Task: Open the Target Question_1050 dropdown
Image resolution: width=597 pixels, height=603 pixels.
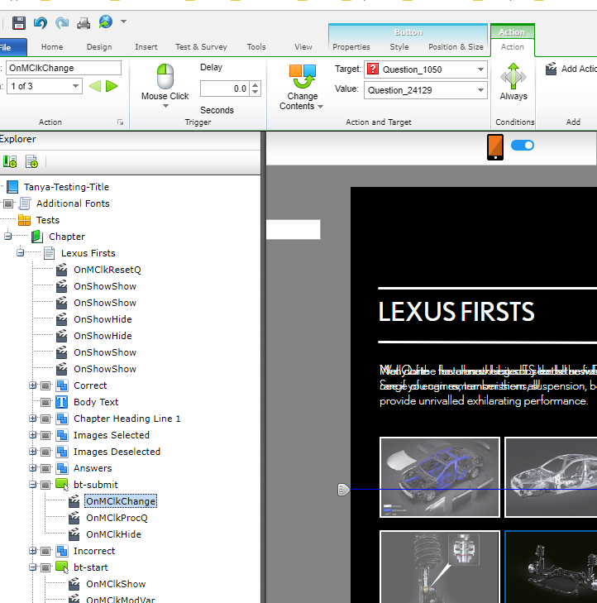Action: click(426, 69)
